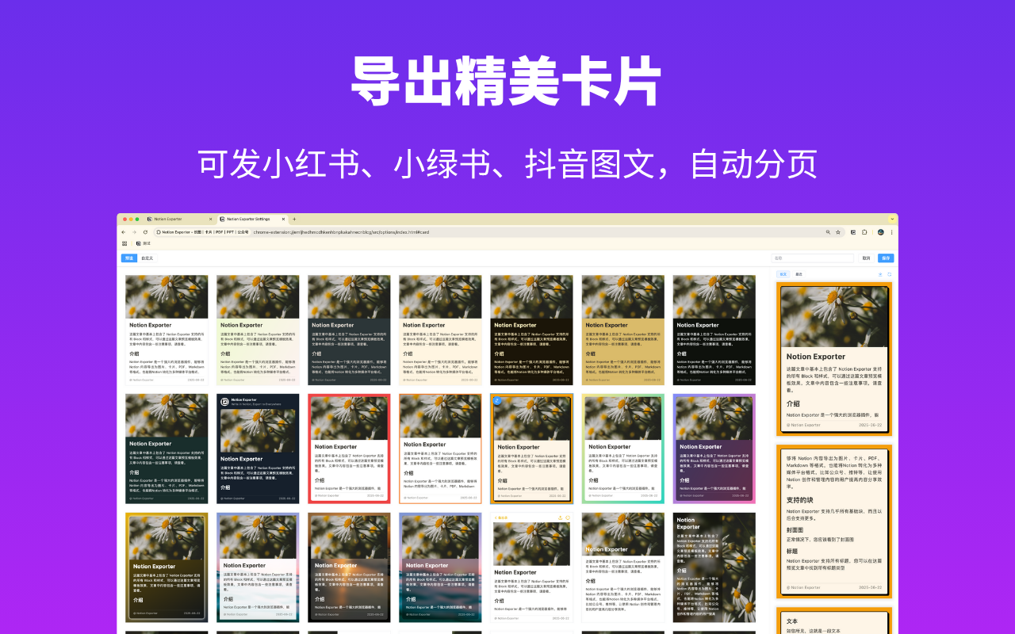Image resolution: width=1015 pixels, height=634 pixels.
Task: Click the refresh icon in the right preview panel
Action: [x=889, y=274]
